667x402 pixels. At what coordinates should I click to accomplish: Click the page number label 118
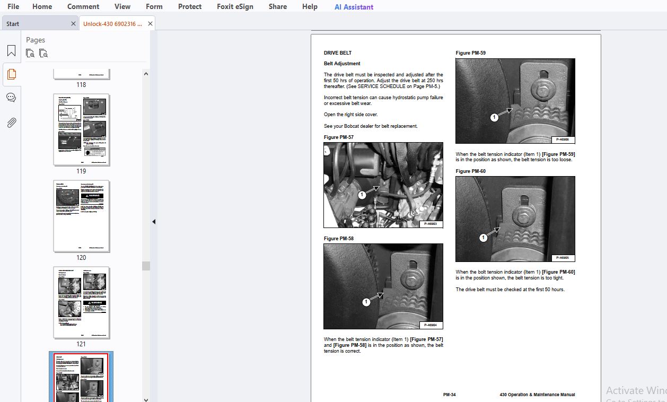click(81, 85)
